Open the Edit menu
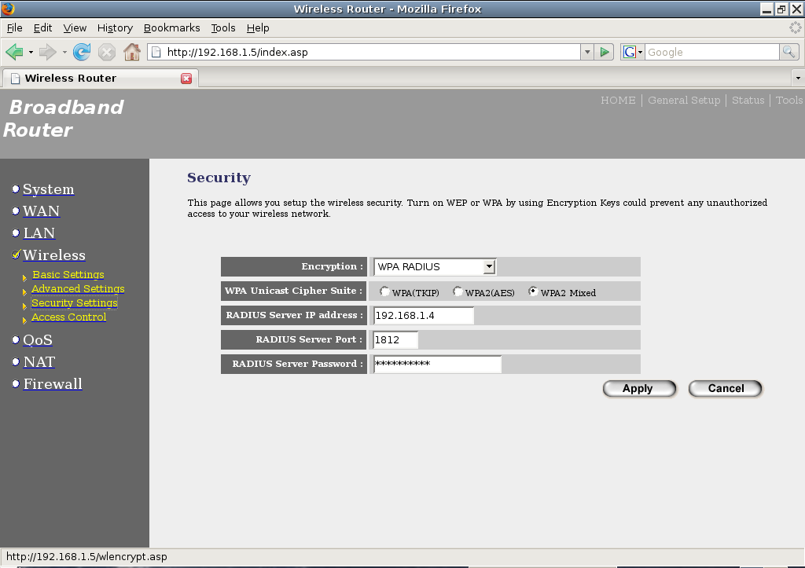 click(x=42, y=27)
